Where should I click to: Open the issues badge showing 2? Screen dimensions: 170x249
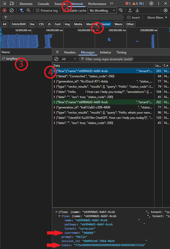(141, 3)
